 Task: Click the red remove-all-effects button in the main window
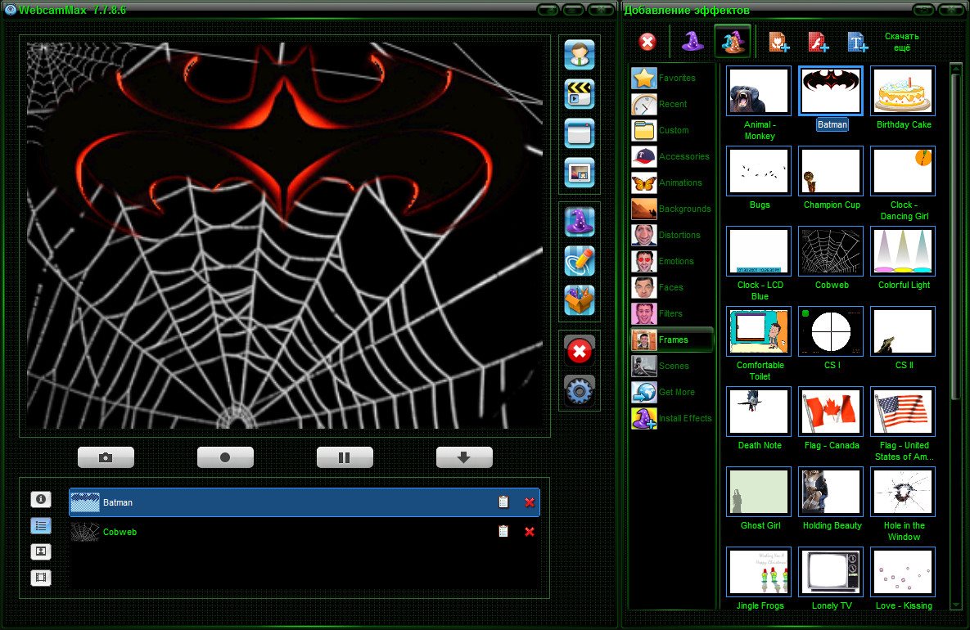click(579, 351)
